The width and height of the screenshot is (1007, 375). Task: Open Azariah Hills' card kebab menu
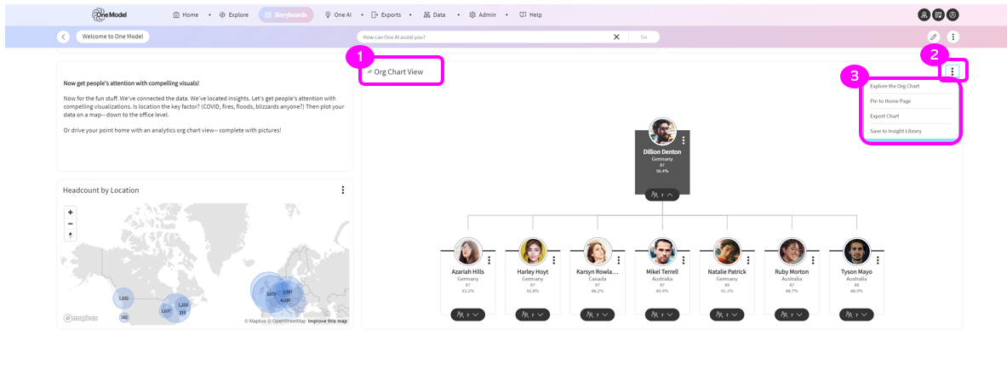click(x=489, y=260)
